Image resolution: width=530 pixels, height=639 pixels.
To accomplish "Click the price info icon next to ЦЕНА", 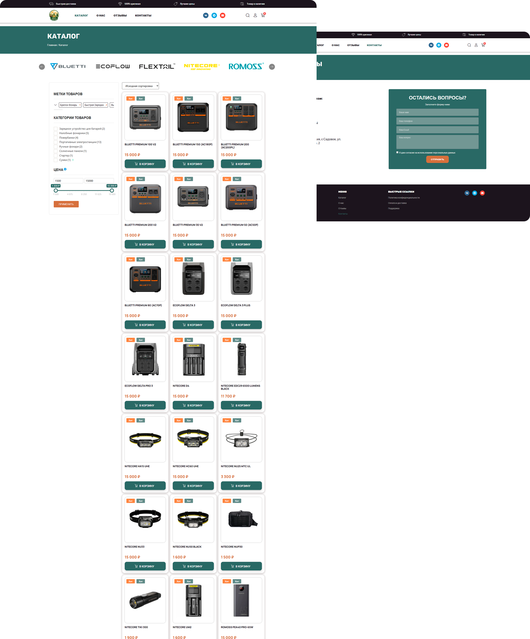I will click(x=65, y=169).
